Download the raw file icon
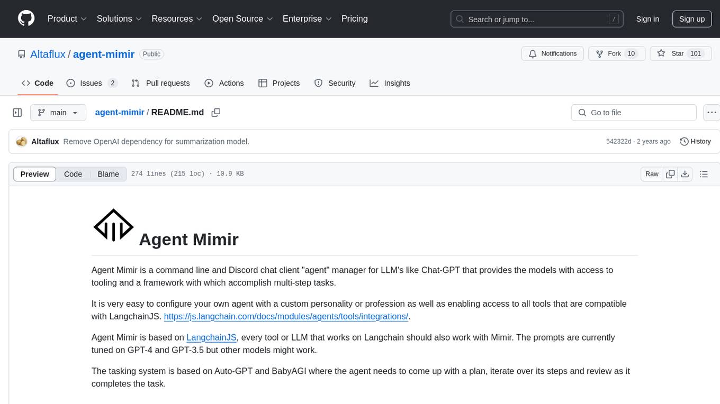The height and width of the screenshot is (404, 720). [685, 174]
